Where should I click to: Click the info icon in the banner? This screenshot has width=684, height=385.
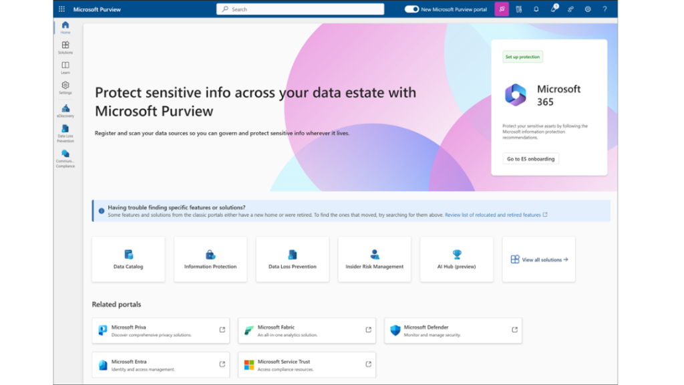point(102,211)
